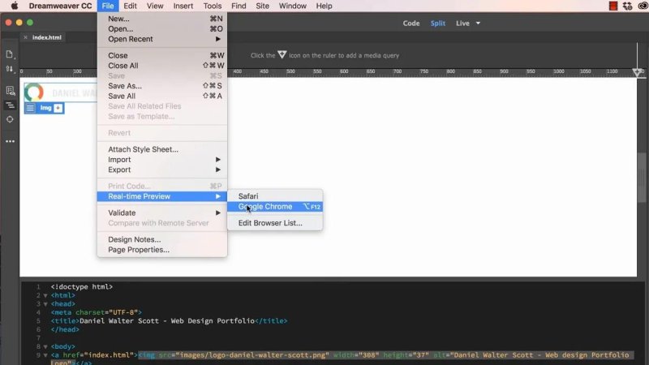
Task: Click the logo image in Live view
Action: pyautogui.click(x=60, y=92)
